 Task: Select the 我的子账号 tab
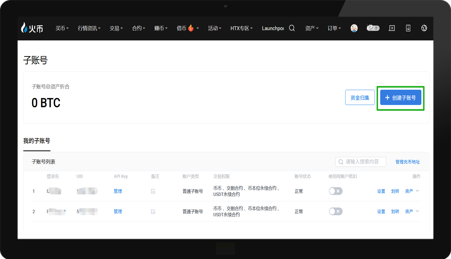click(x=37, y=141)
